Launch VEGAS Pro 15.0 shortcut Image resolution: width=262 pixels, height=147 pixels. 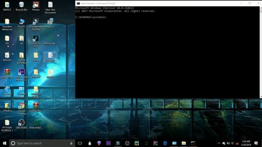(36, 41)
